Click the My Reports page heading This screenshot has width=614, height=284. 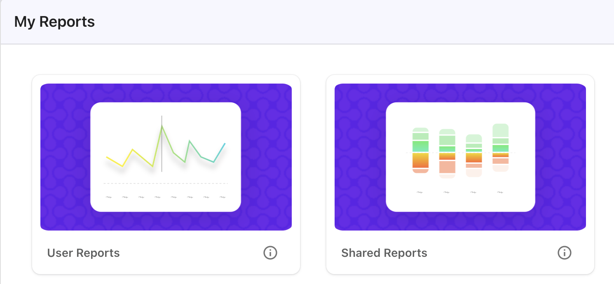coord(54,22)
